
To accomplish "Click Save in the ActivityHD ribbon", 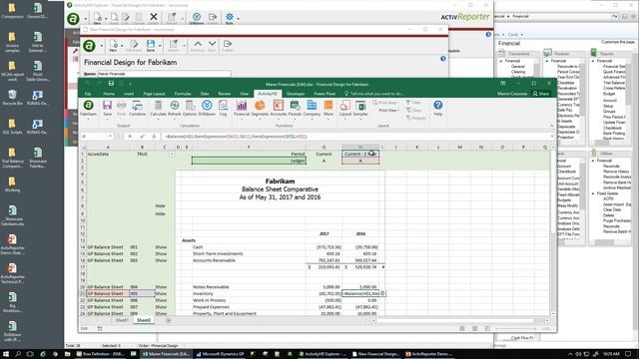I will click(x=107, y=109).
